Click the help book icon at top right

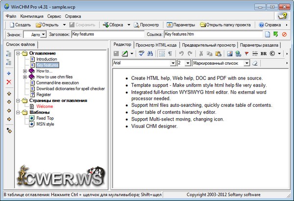coord(283,16)
